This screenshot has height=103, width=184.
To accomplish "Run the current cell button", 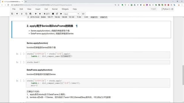I will point(47,14).
